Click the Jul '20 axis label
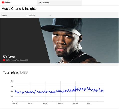This screenshot has width=119, height=109. (x=30, y=103)
